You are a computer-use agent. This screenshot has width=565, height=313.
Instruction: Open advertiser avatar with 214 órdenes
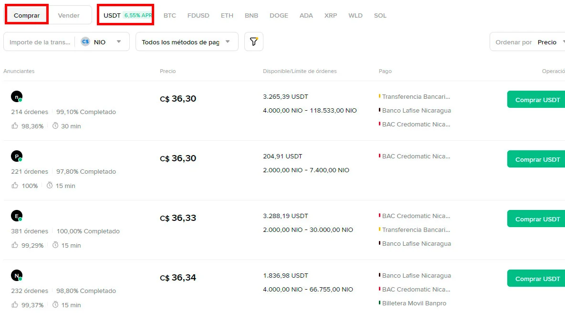17,96
